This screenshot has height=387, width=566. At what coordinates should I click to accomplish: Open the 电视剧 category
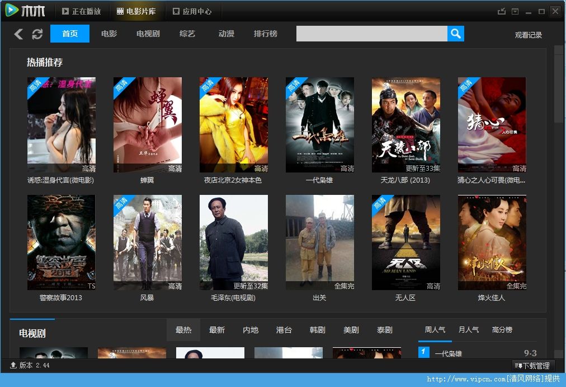[x=148, y=34]
